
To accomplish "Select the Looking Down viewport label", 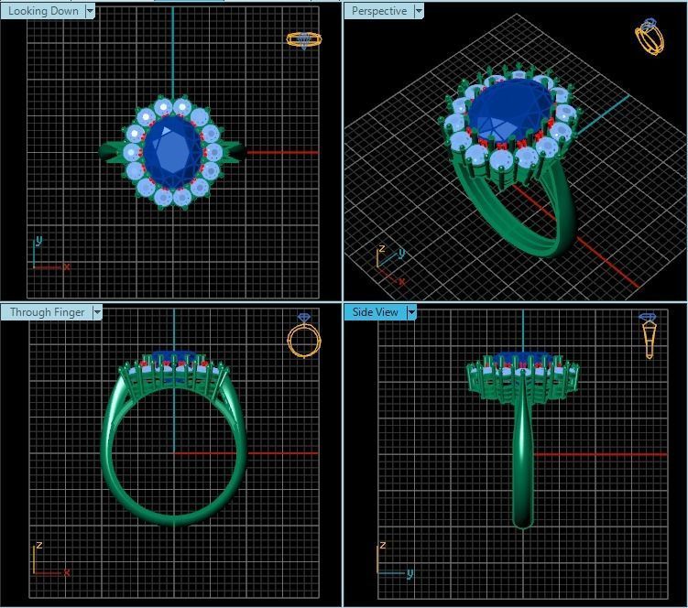I will [x=43, y=11].
